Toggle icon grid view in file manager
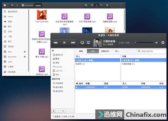The image size is (168, 121). tap(97, 5)
